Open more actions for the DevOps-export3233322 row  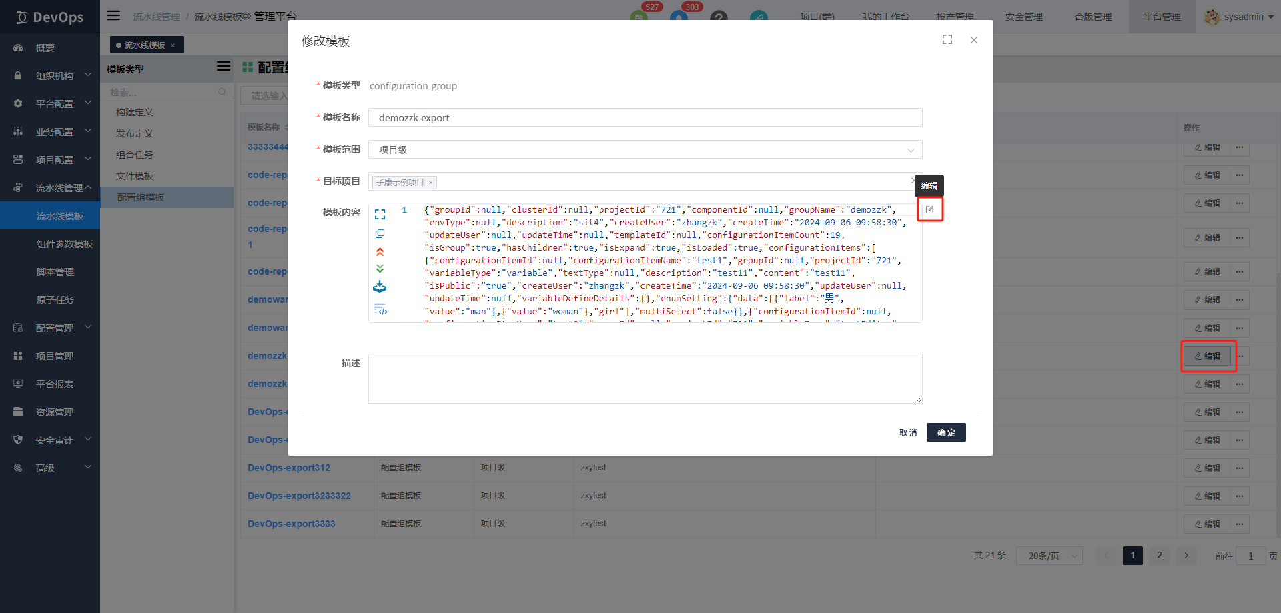tap(1240, 496)
